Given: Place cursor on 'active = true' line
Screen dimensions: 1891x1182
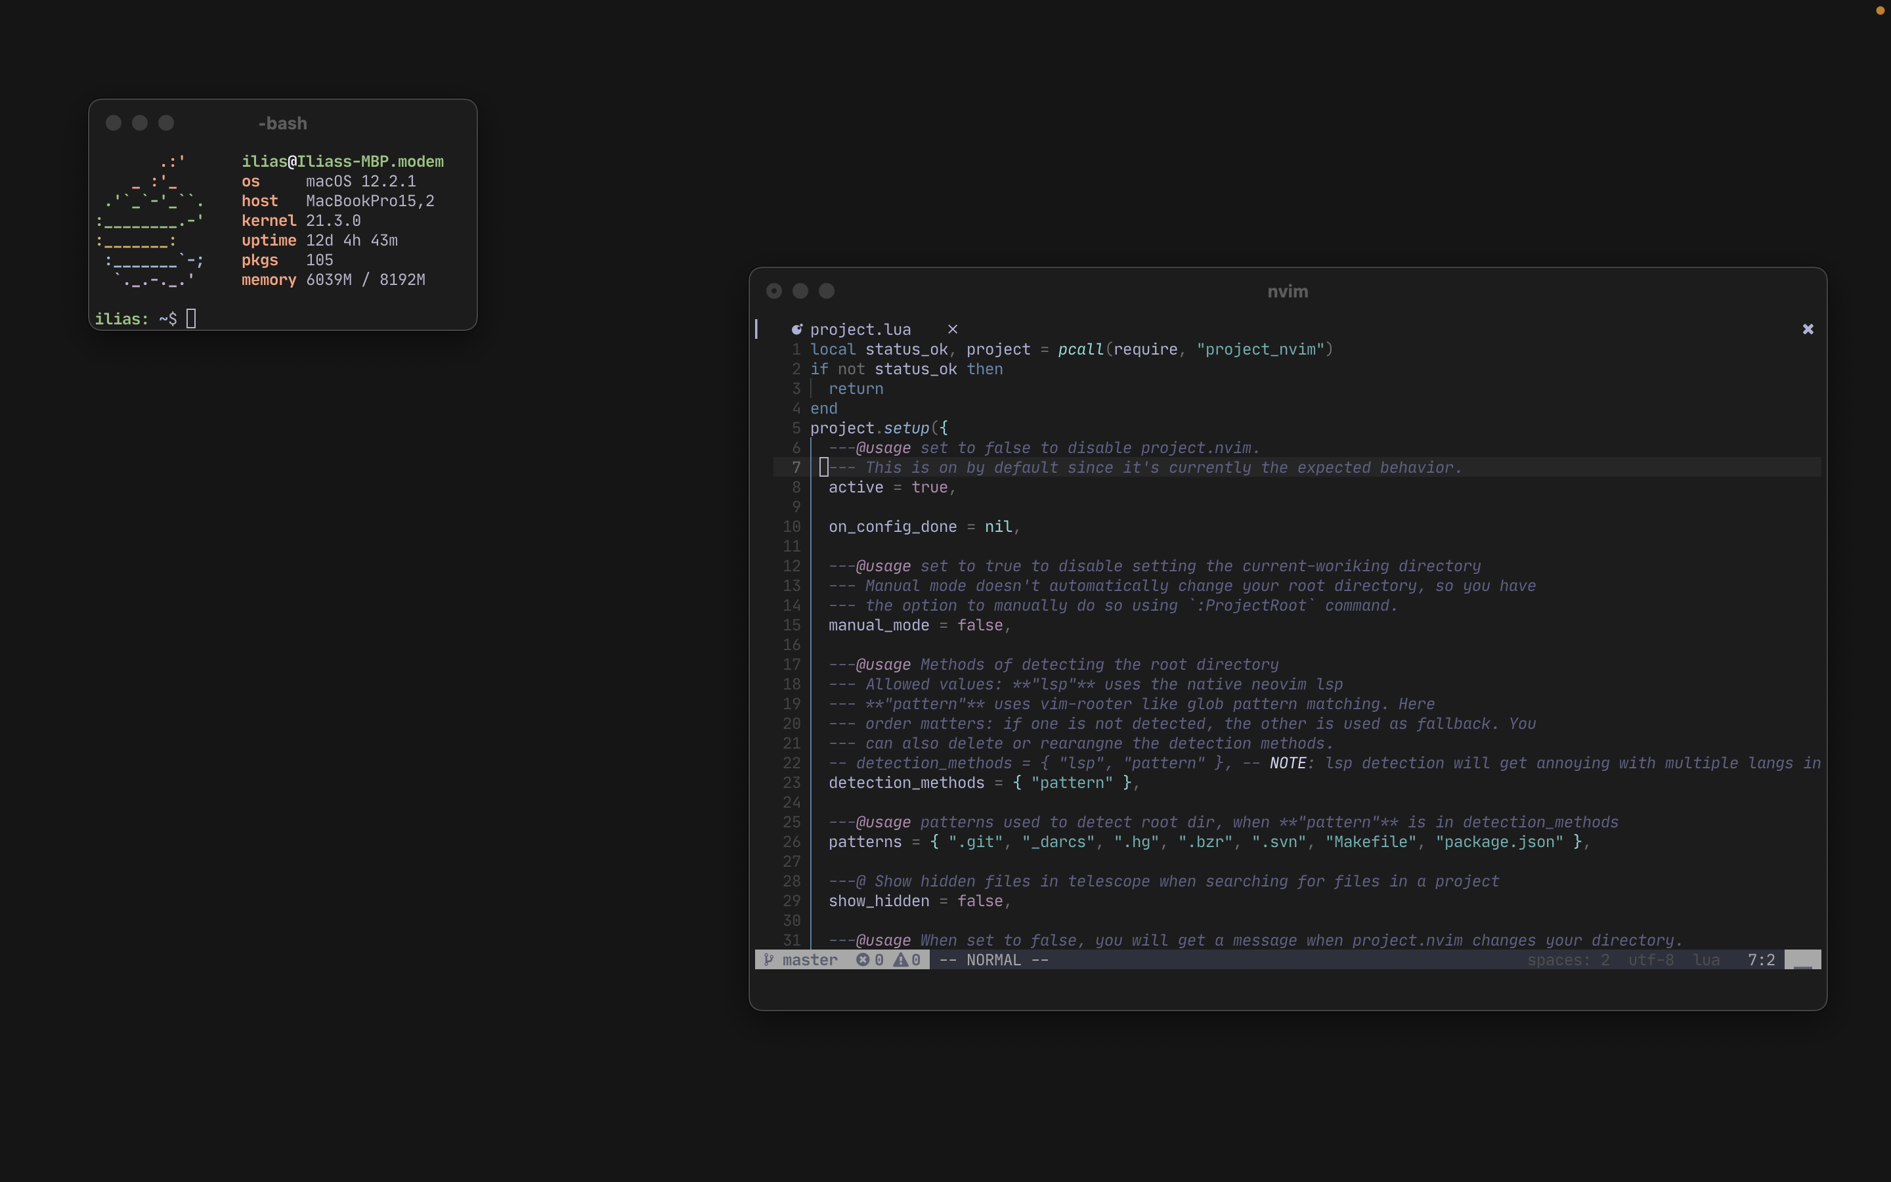Looking at the screenshot, I should tap(891, 487).
